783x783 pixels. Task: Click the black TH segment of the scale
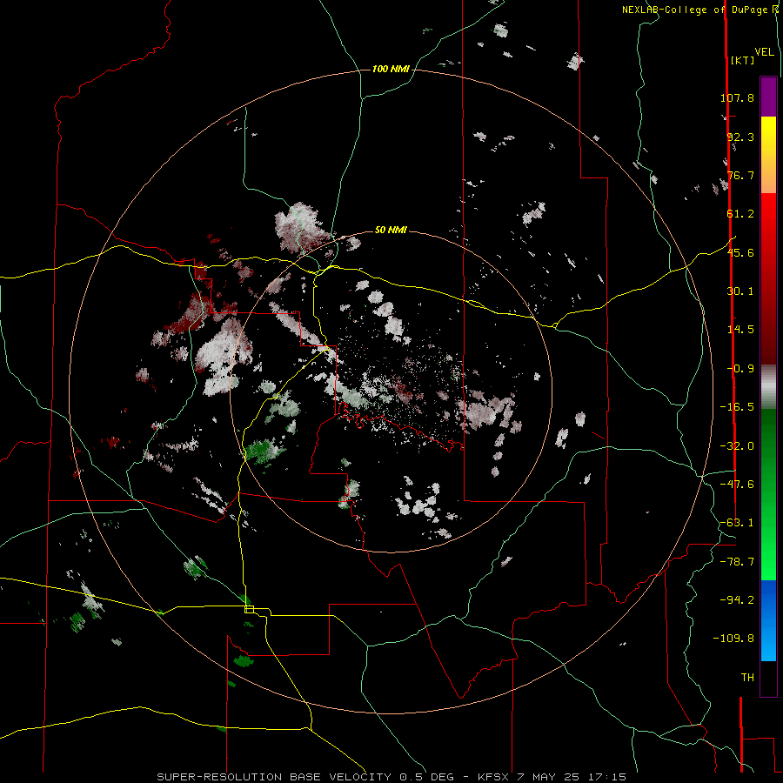[768, 678]
